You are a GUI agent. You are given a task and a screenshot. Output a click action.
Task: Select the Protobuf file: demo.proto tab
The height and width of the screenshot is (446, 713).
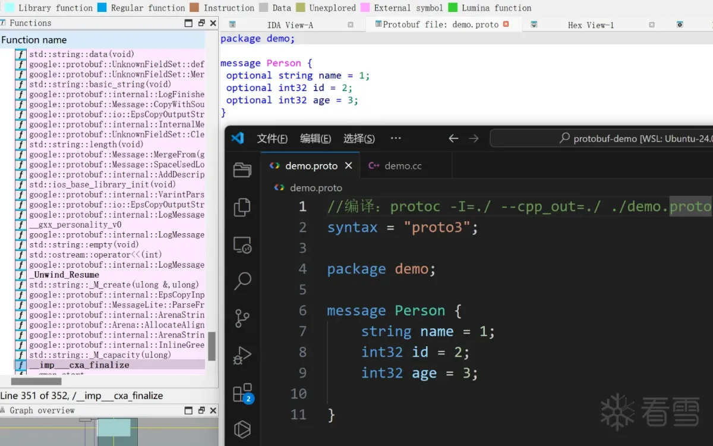point(440,24)
